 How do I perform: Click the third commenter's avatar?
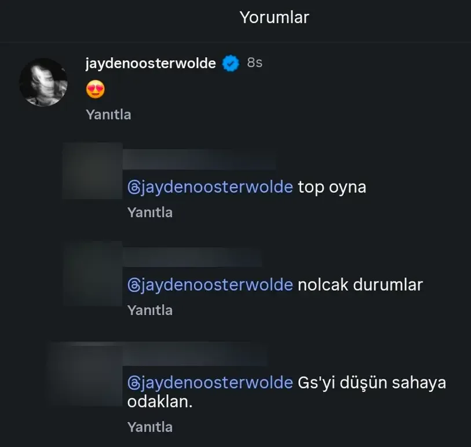pyautogui.click(x=91, y=272)
